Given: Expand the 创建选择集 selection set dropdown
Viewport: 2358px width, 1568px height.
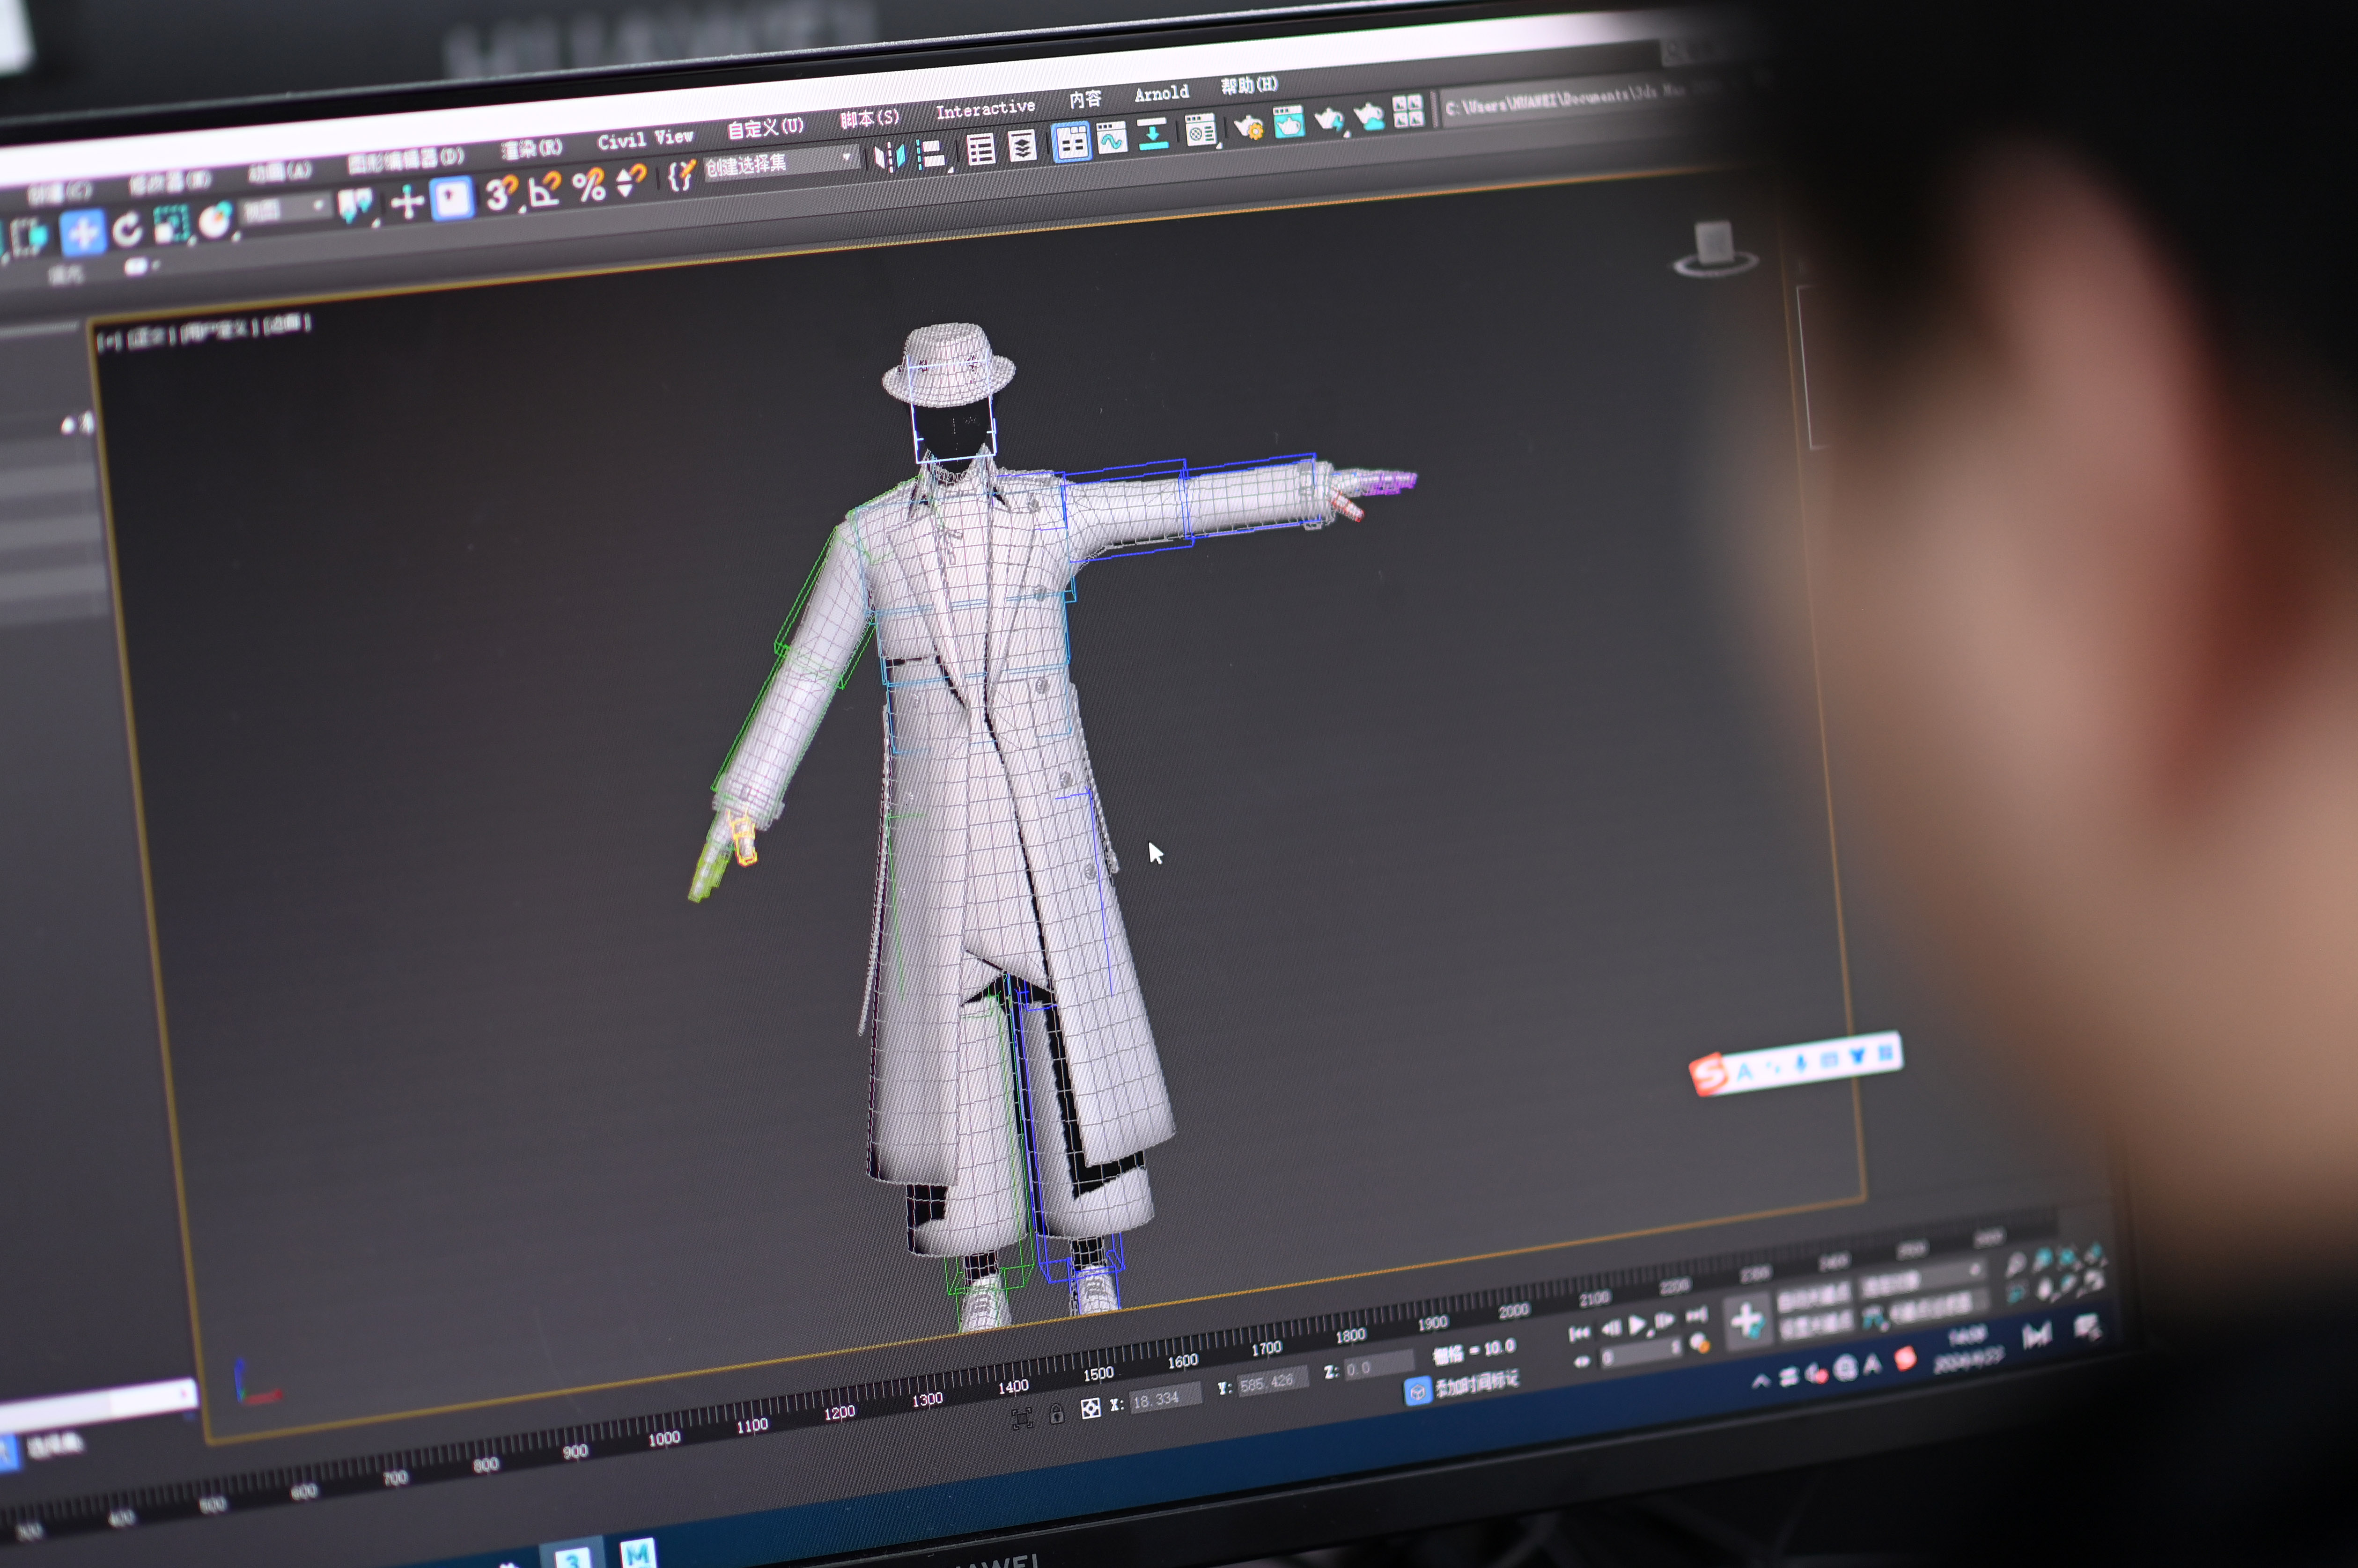Looking at the screenshot, I should point(847,157).
